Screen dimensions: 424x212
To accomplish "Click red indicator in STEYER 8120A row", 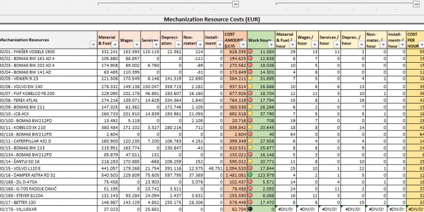I will pyautogui.click(x=250, y=196).
